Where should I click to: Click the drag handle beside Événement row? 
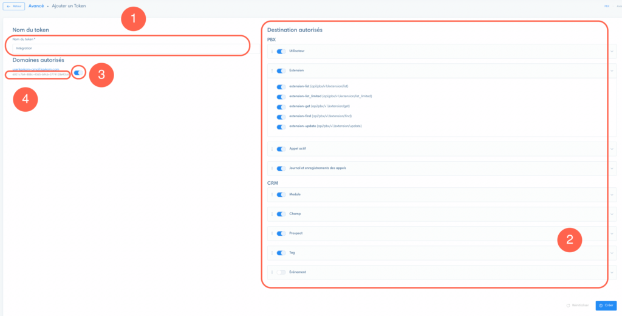coord(272,272)
